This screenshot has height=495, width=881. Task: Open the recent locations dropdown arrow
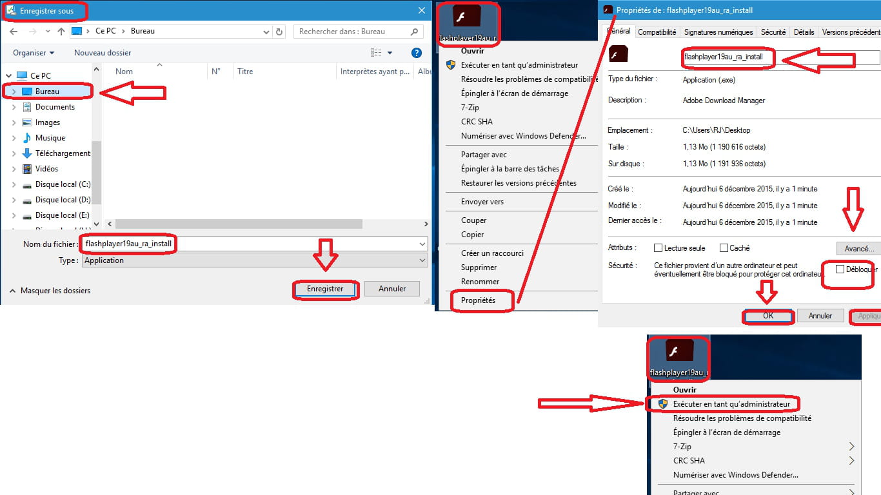coord(46,32)
